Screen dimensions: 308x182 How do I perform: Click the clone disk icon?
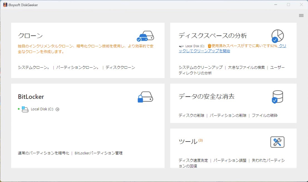pos(145,36)
